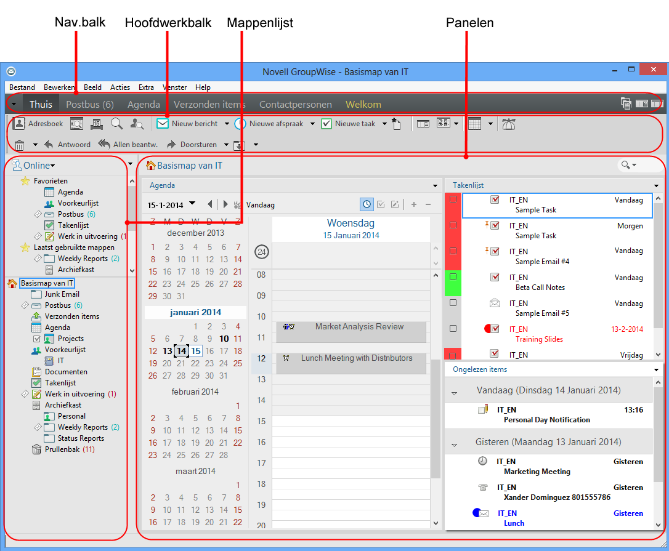Click the date-15 calendar icon in toolbar
The width and height of the screenshot is (669, 551).
pos(97,124)
